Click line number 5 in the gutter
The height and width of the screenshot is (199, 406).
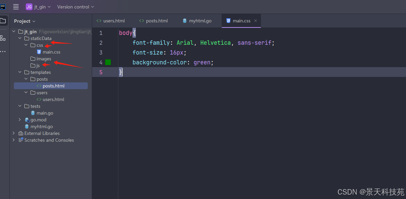click(x=101, y=72)
